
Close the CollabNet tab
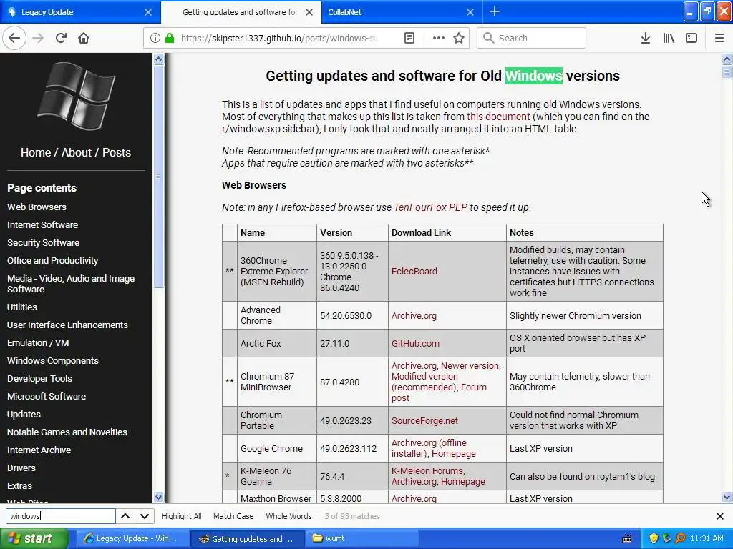[x=470, y=12]
